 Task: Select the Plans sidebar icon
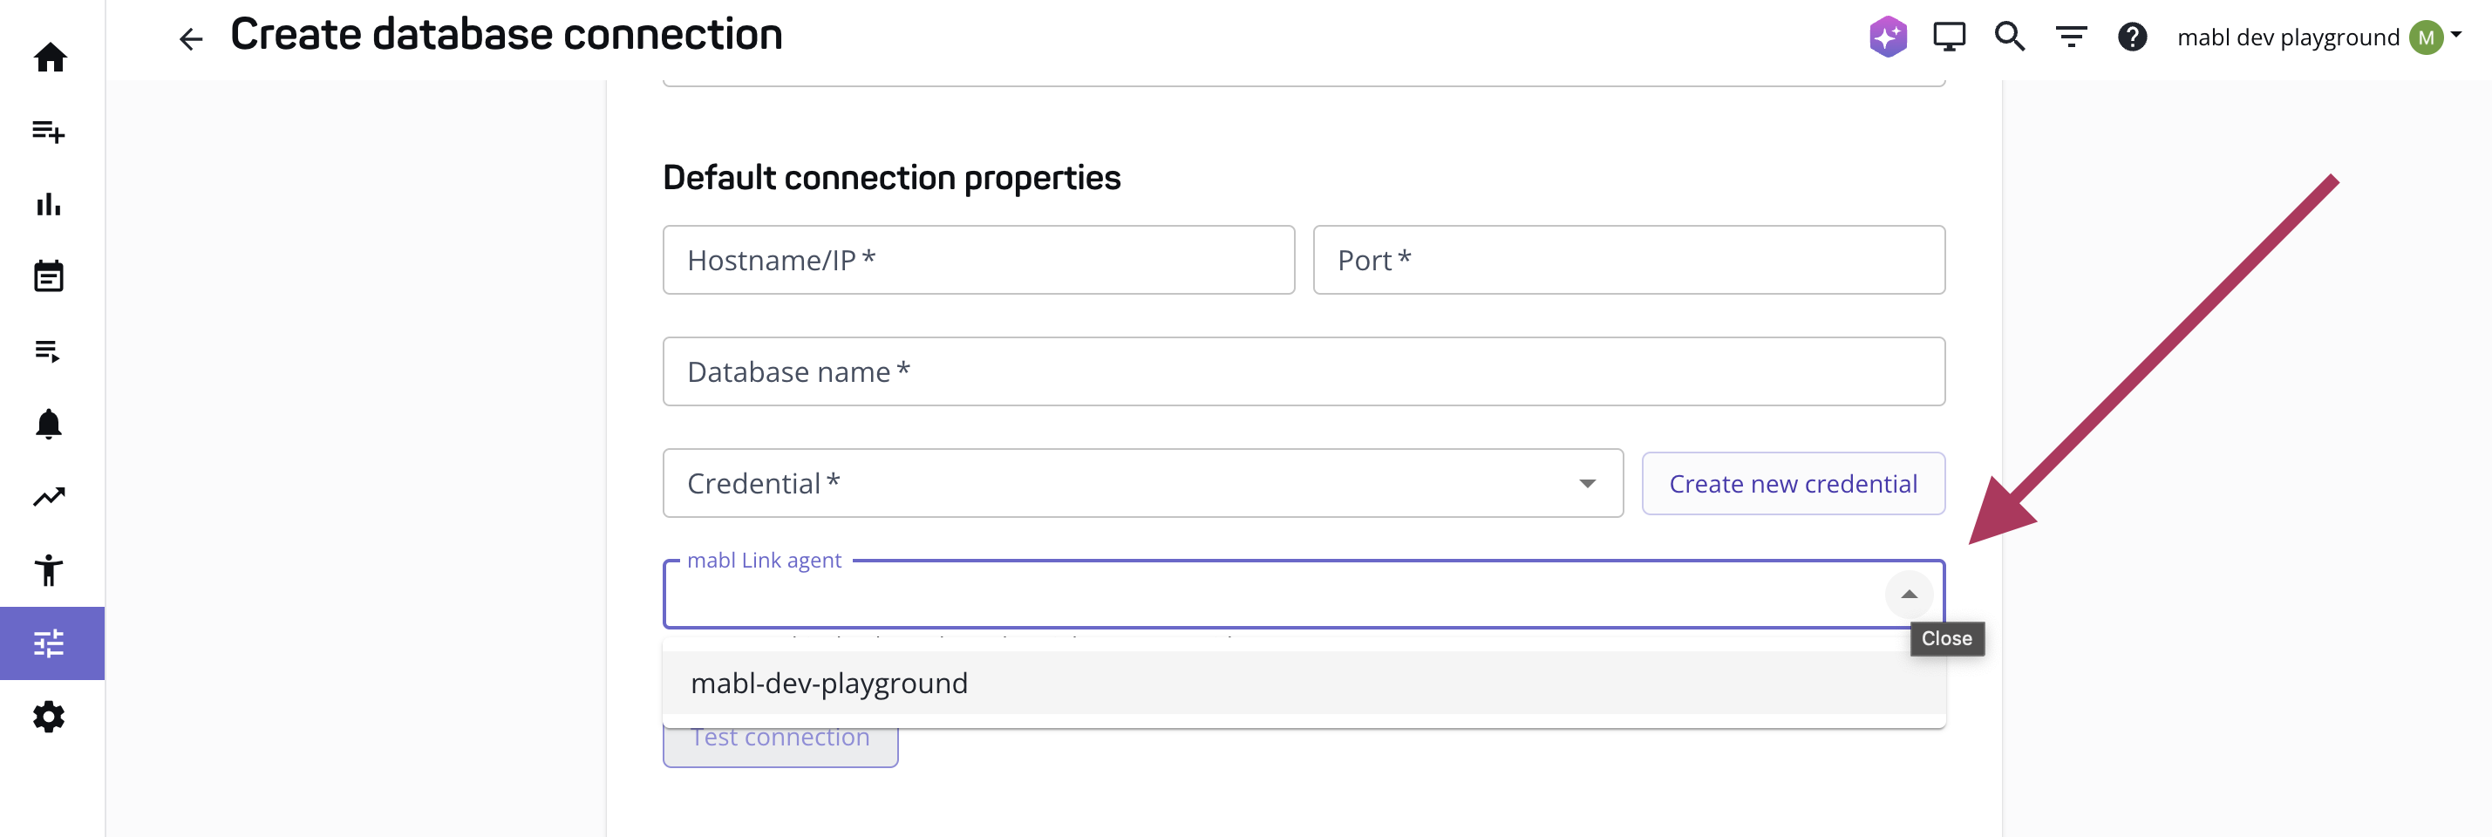pos(50,350)
